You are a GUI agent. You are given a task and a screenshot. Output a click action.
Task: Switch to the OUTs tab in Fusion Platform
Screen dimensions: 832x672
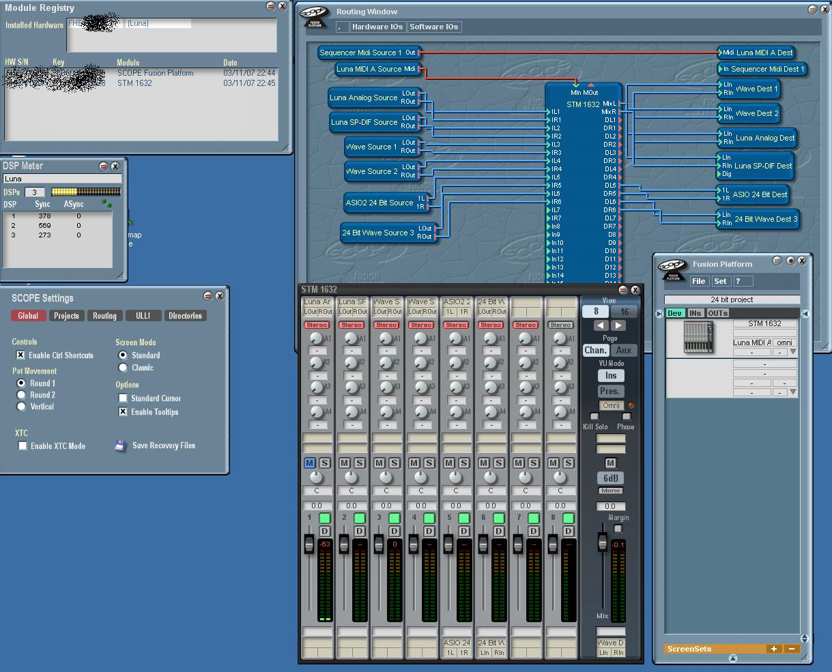pyautogui.click(x=717, y=314)
